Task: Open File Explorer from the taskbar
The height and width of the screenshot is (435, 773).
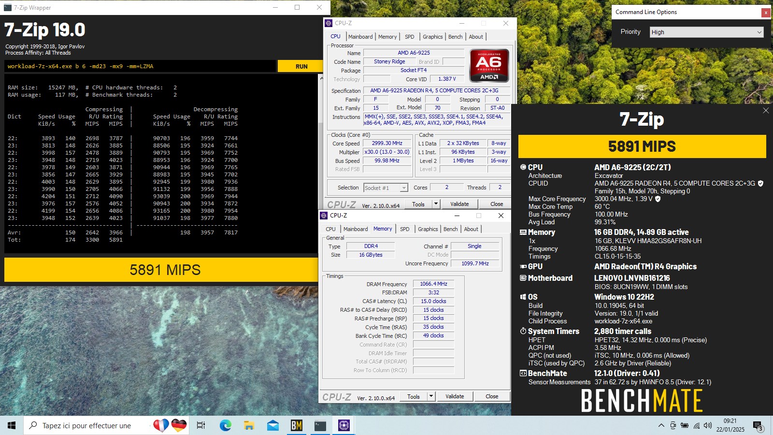Action: (x=249, y=425)
